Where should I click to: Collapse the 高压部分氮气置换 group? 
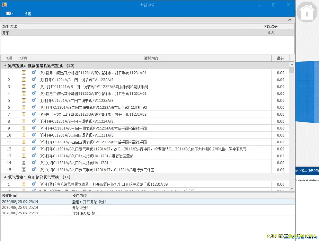coord(4,177)
